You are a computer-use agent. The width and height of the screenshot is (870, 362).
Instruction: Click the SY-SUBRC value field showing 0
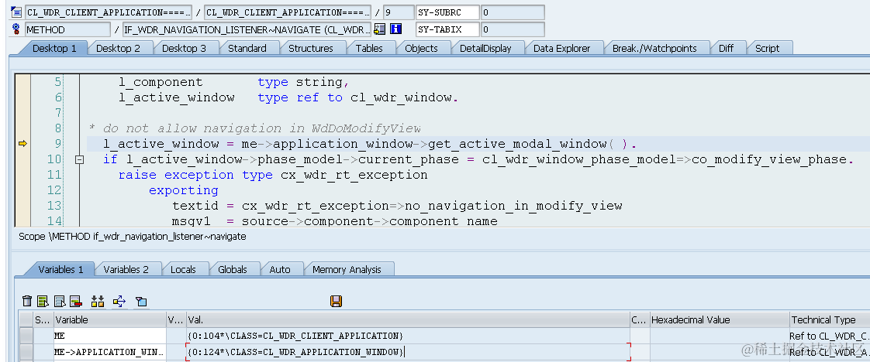coord(513,12)
